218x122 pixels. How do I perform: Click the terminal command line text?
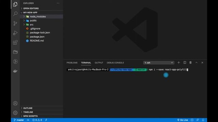tap(168, 69)
